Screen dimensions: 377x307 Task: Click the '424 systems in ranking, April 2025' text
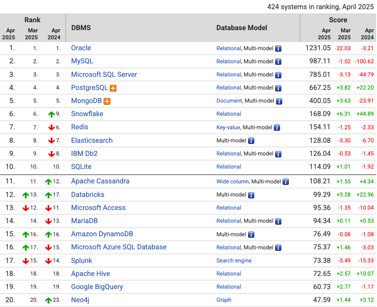tap(320, 7)
